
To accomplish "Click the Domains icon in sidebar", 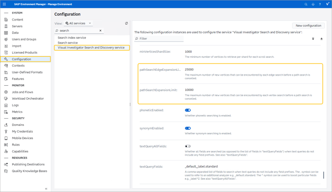I will [6, 125].
